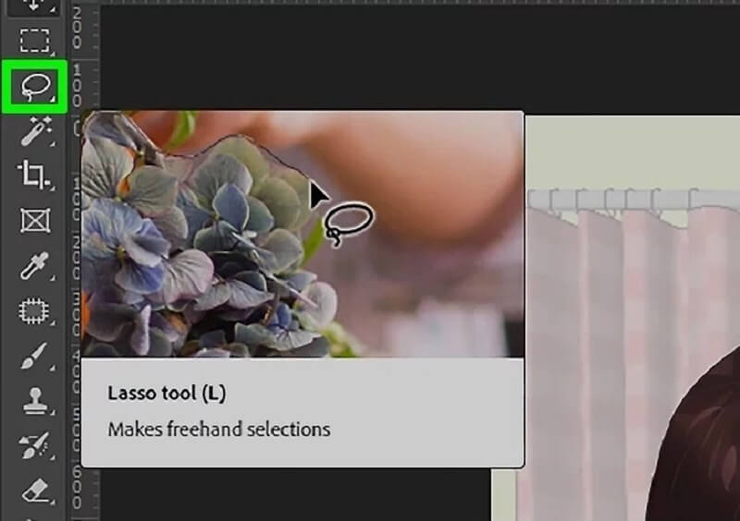The image size is (740, 521).
Task: Choose the Eraser tool
Action: 35,491
